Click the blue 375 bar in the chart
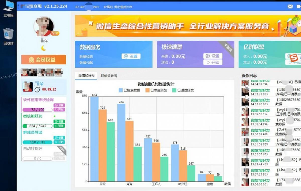 175,163
